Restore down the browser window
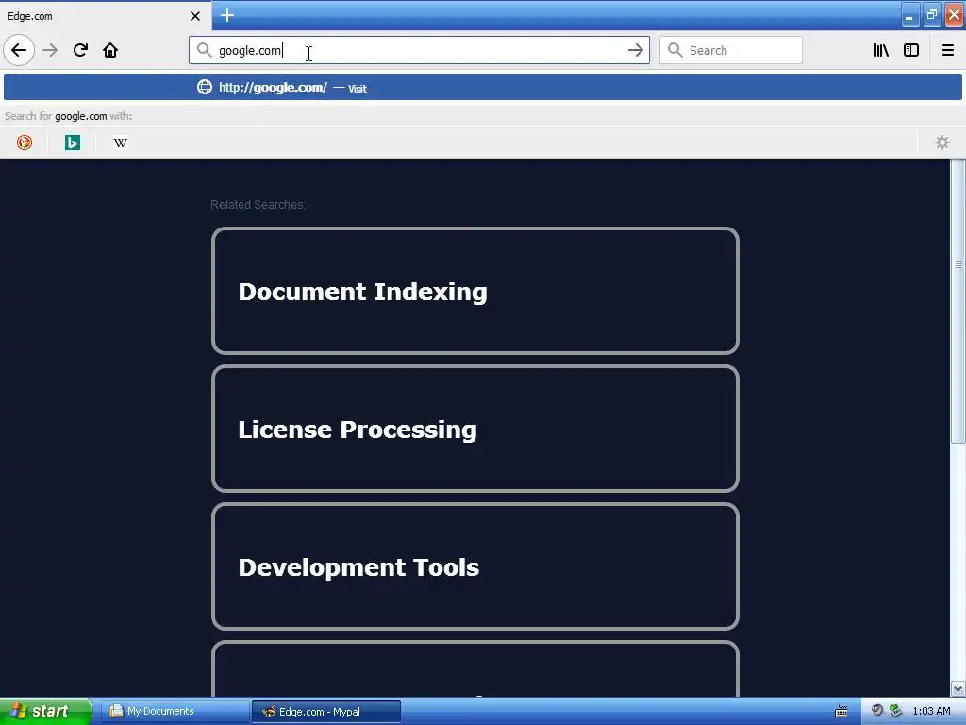The height and width of the screenshot is (725, 966). coord(931,15)
